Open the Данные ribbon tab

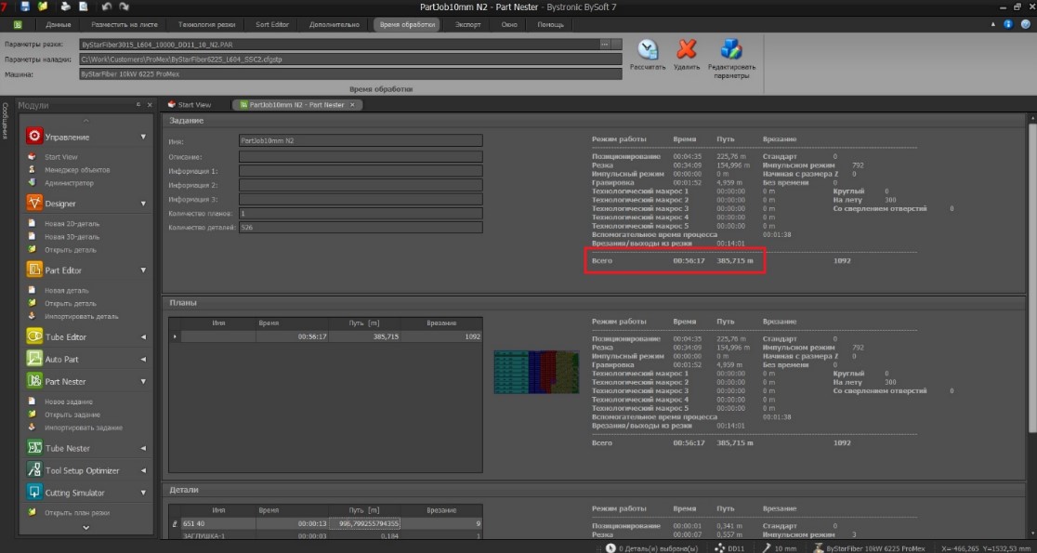59,24
